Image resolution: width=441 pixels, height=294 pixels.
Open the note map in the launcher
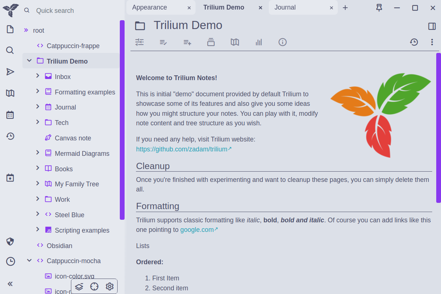click(10, 93)
